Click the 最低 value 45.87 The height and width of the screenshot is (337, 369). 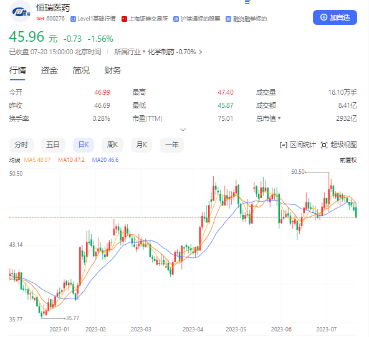tap(226, 105)
